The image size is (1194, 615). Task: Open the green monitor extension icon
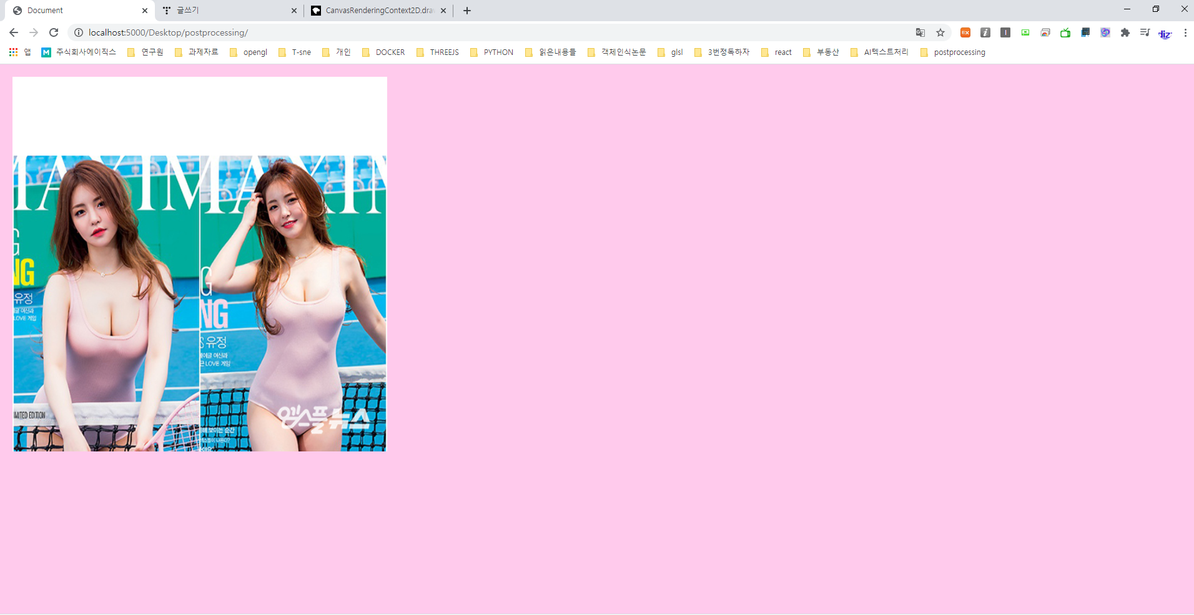point(1025,32)
